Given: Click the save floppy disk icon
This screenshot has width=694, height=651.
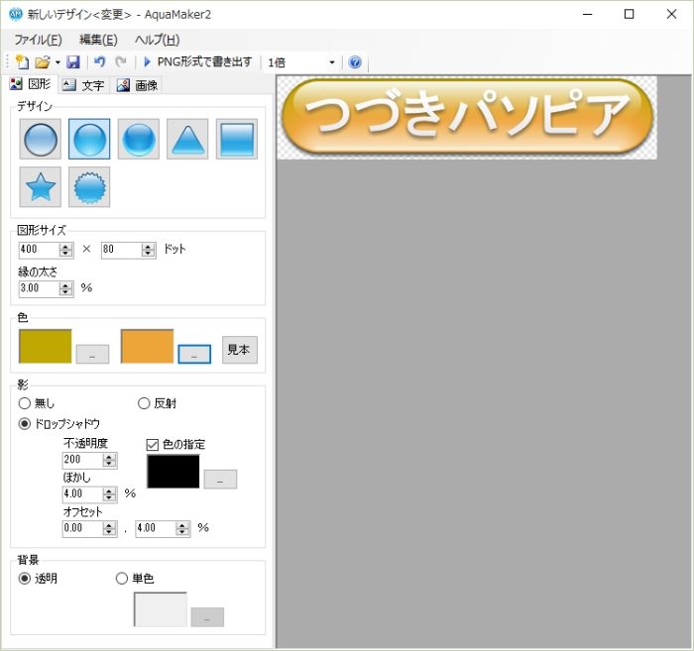Looking at the screenshot, I should point(73,62).
